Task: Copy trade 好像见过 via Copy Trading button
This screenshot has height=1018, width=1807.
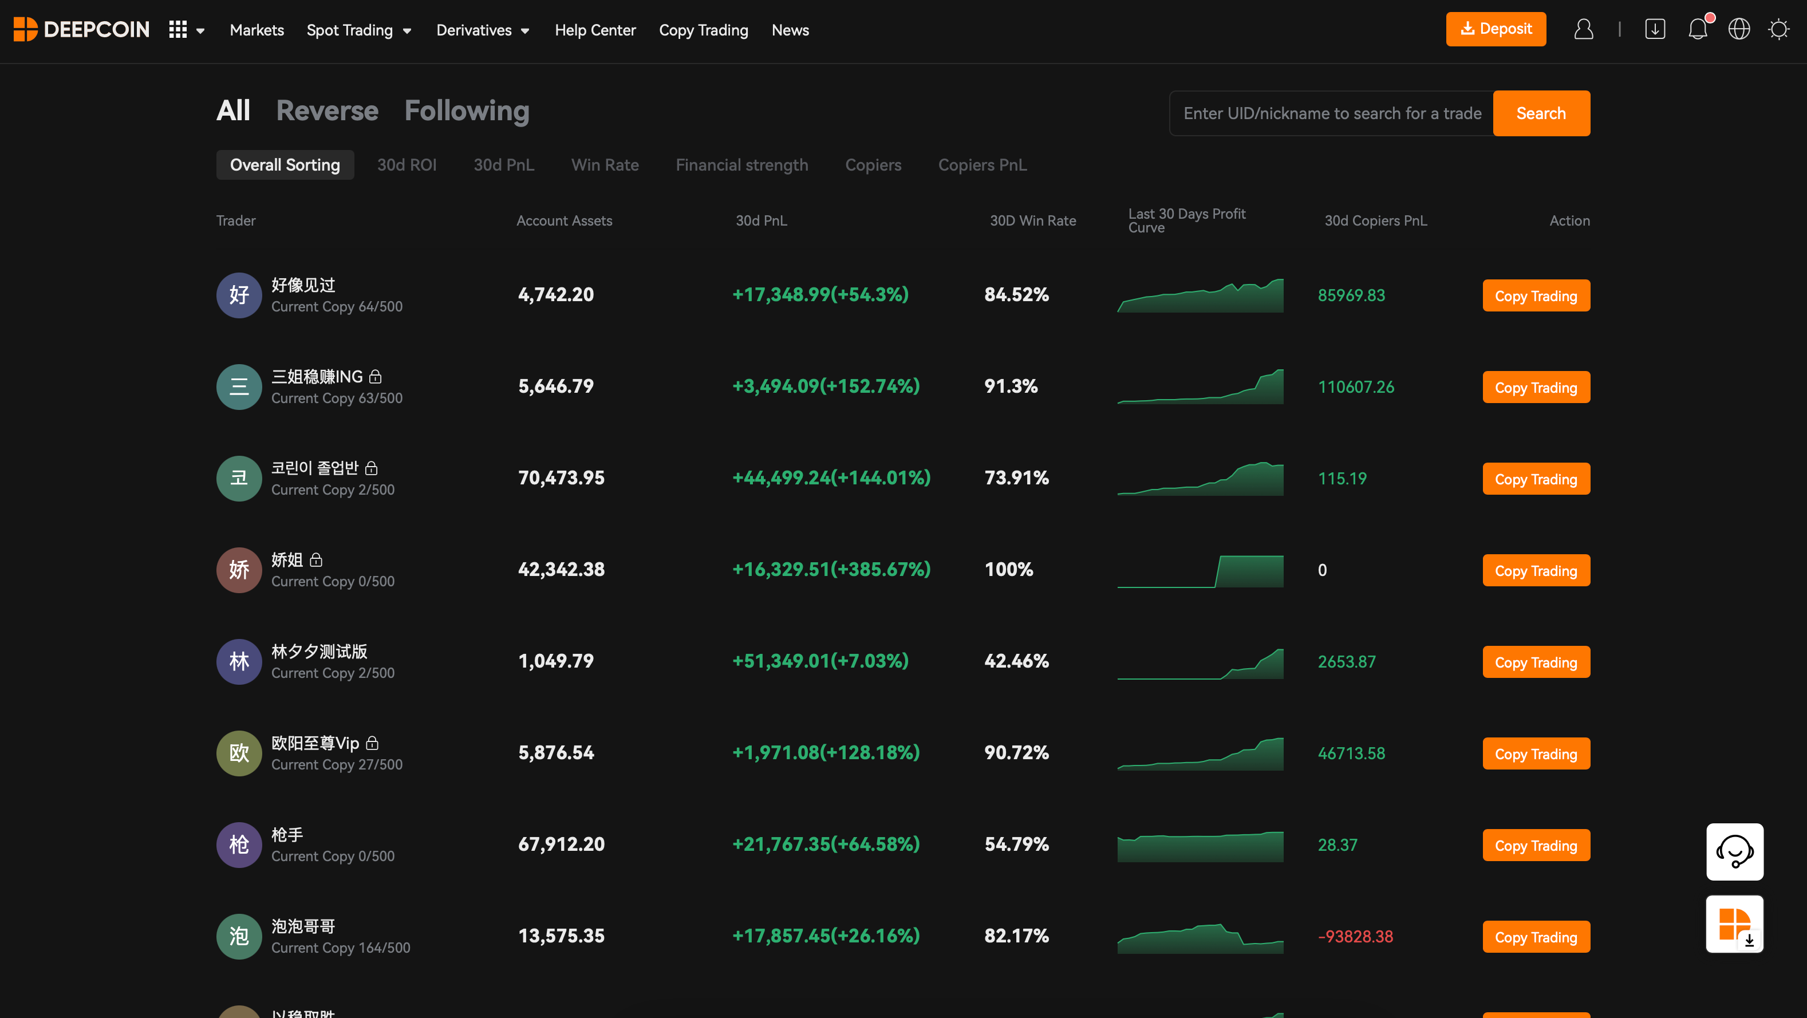Action: click(1536, 296)
